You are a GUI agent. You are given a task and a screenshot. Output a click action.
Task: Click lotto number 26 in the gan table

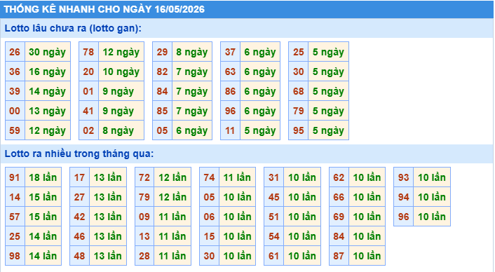pos(15,52)
